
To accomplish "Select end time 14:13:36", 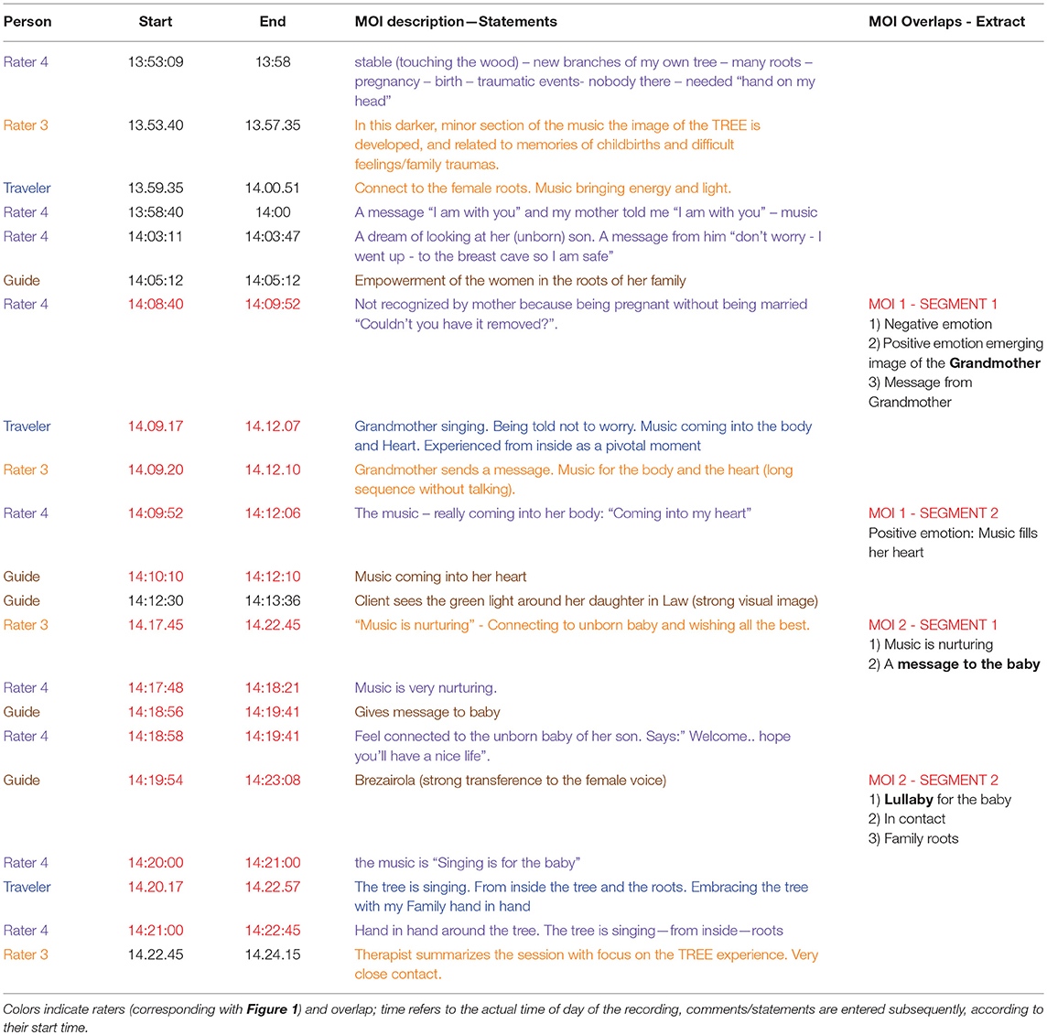I will tap(273, 601).
